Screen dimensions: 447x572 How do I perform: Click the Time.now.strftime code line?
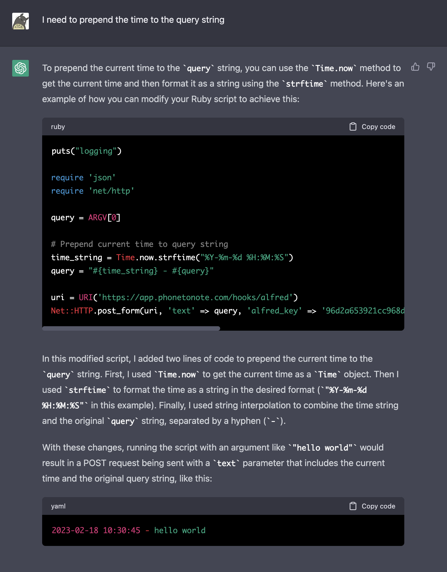[x=172, y=258]
